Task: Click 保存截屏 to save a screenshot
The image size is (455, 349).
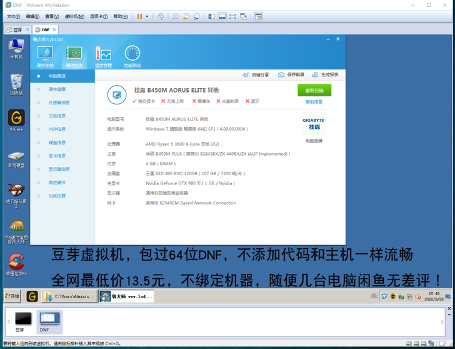Action: click(x=291, y=75)
